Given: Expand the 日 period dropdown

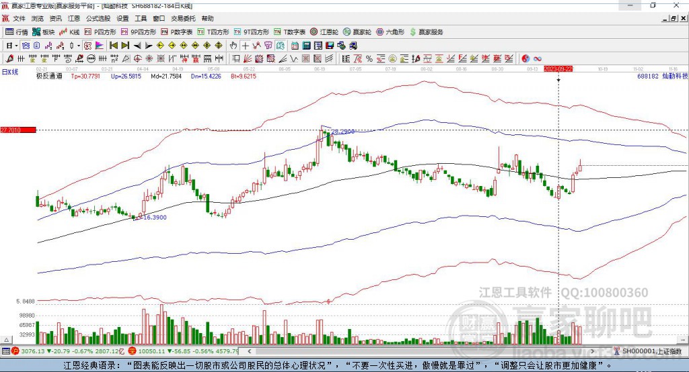Looking at the screenshot, I should point(17,46).
